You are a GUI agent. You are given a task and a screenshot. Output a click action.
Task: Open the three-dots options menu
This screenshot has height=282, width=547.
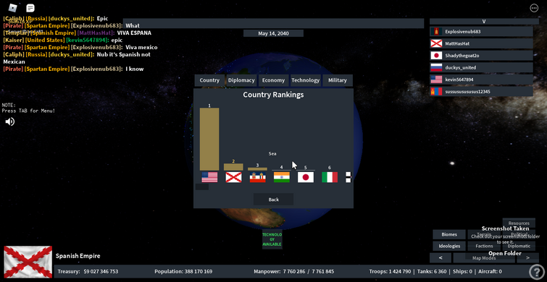tap(534, 8)
